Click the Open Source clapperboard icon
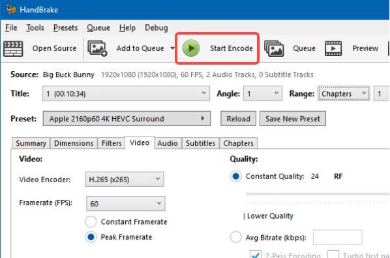 [13, 48]
